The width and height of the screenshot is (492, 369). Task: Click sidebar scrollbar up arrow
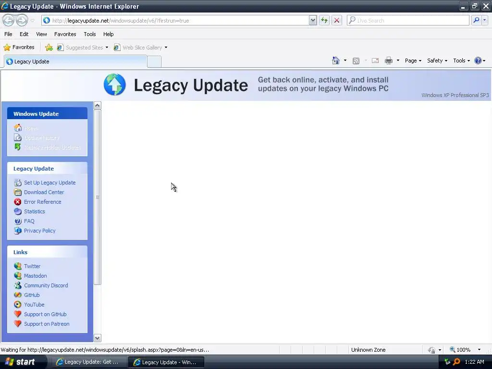97,105
